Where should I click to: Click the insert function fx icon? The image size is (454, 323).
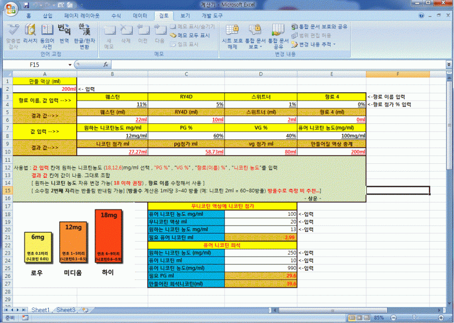105,65
